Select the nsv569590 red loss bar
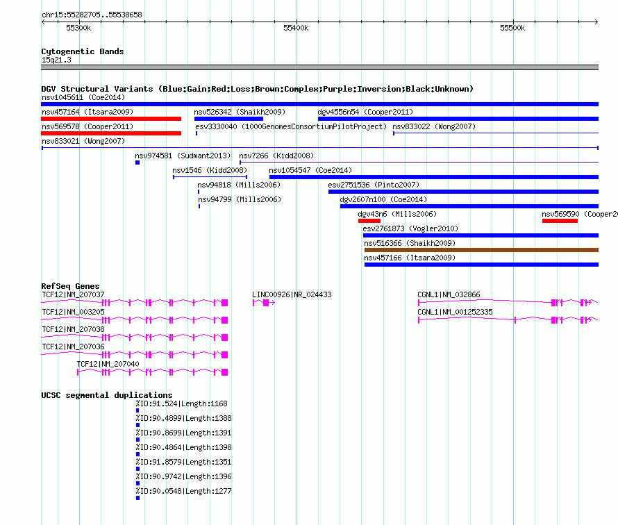The height and width of the screenshot is (525, 618). [560, 221]
